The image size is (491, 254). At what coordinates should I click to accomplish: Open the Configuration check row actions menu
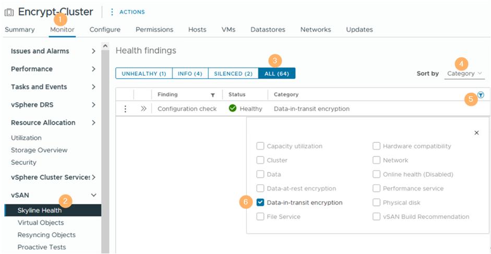[125, 108]
